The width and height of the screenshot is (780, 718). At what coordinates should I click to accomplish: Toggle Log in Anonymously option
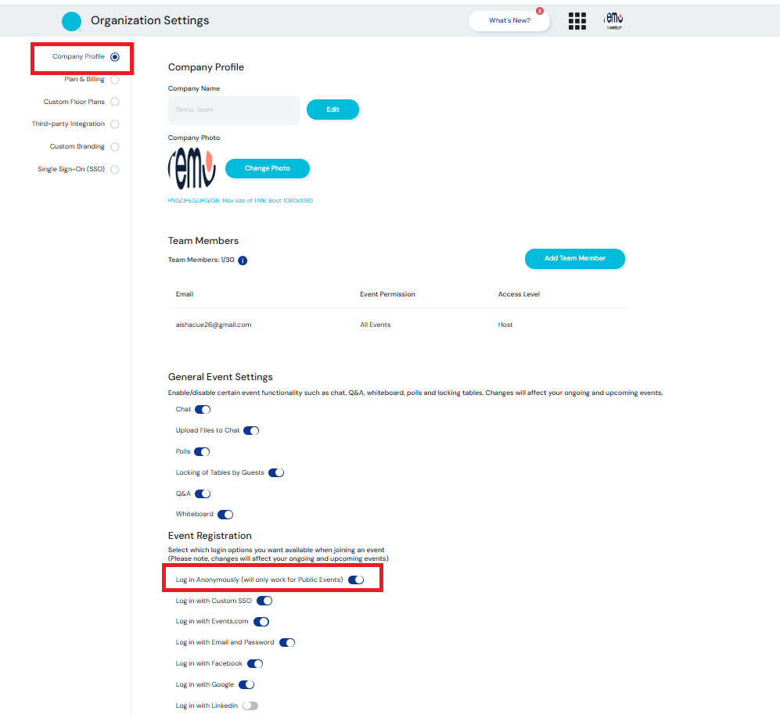click(356, 580)
